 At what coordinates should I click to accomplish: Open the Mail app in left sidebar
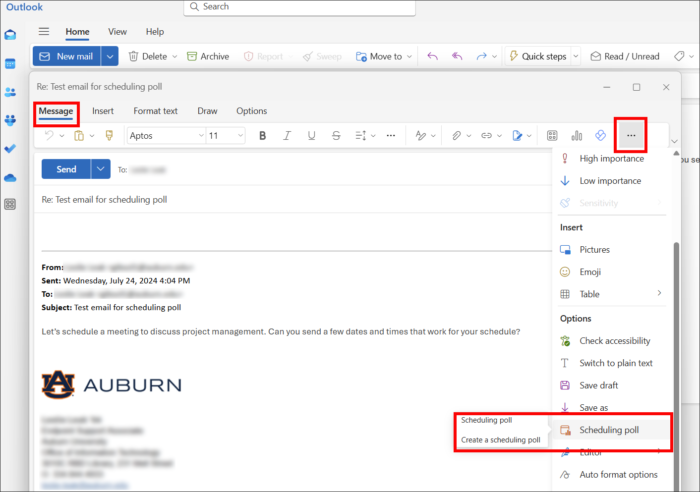pos(10,35)
